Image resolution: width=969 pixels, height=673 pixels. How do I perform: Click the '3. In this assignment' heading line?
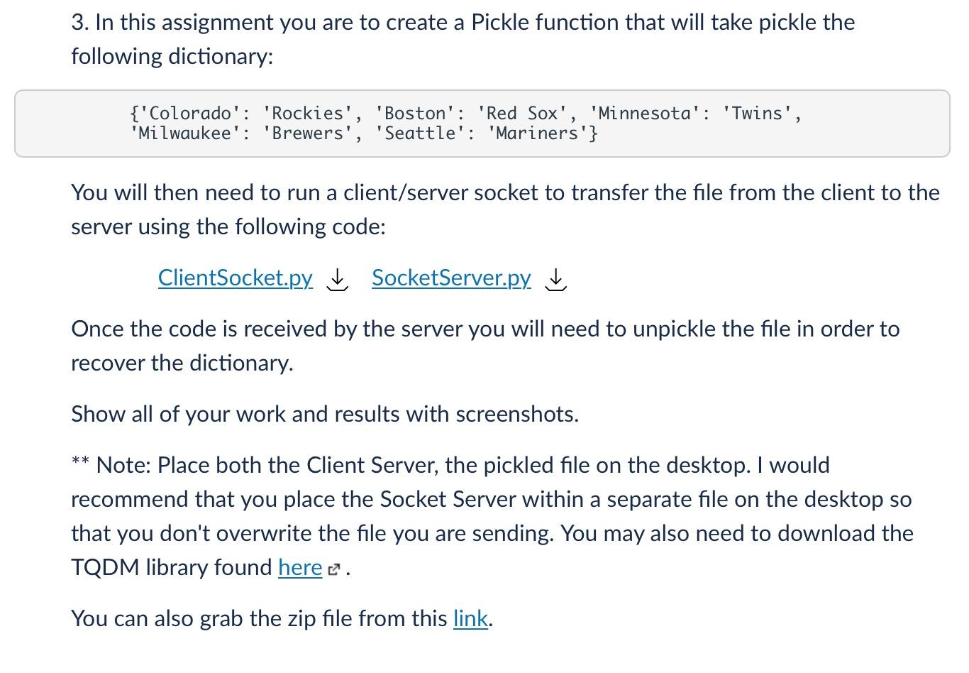pyautogui.click(x=463, y=22)
